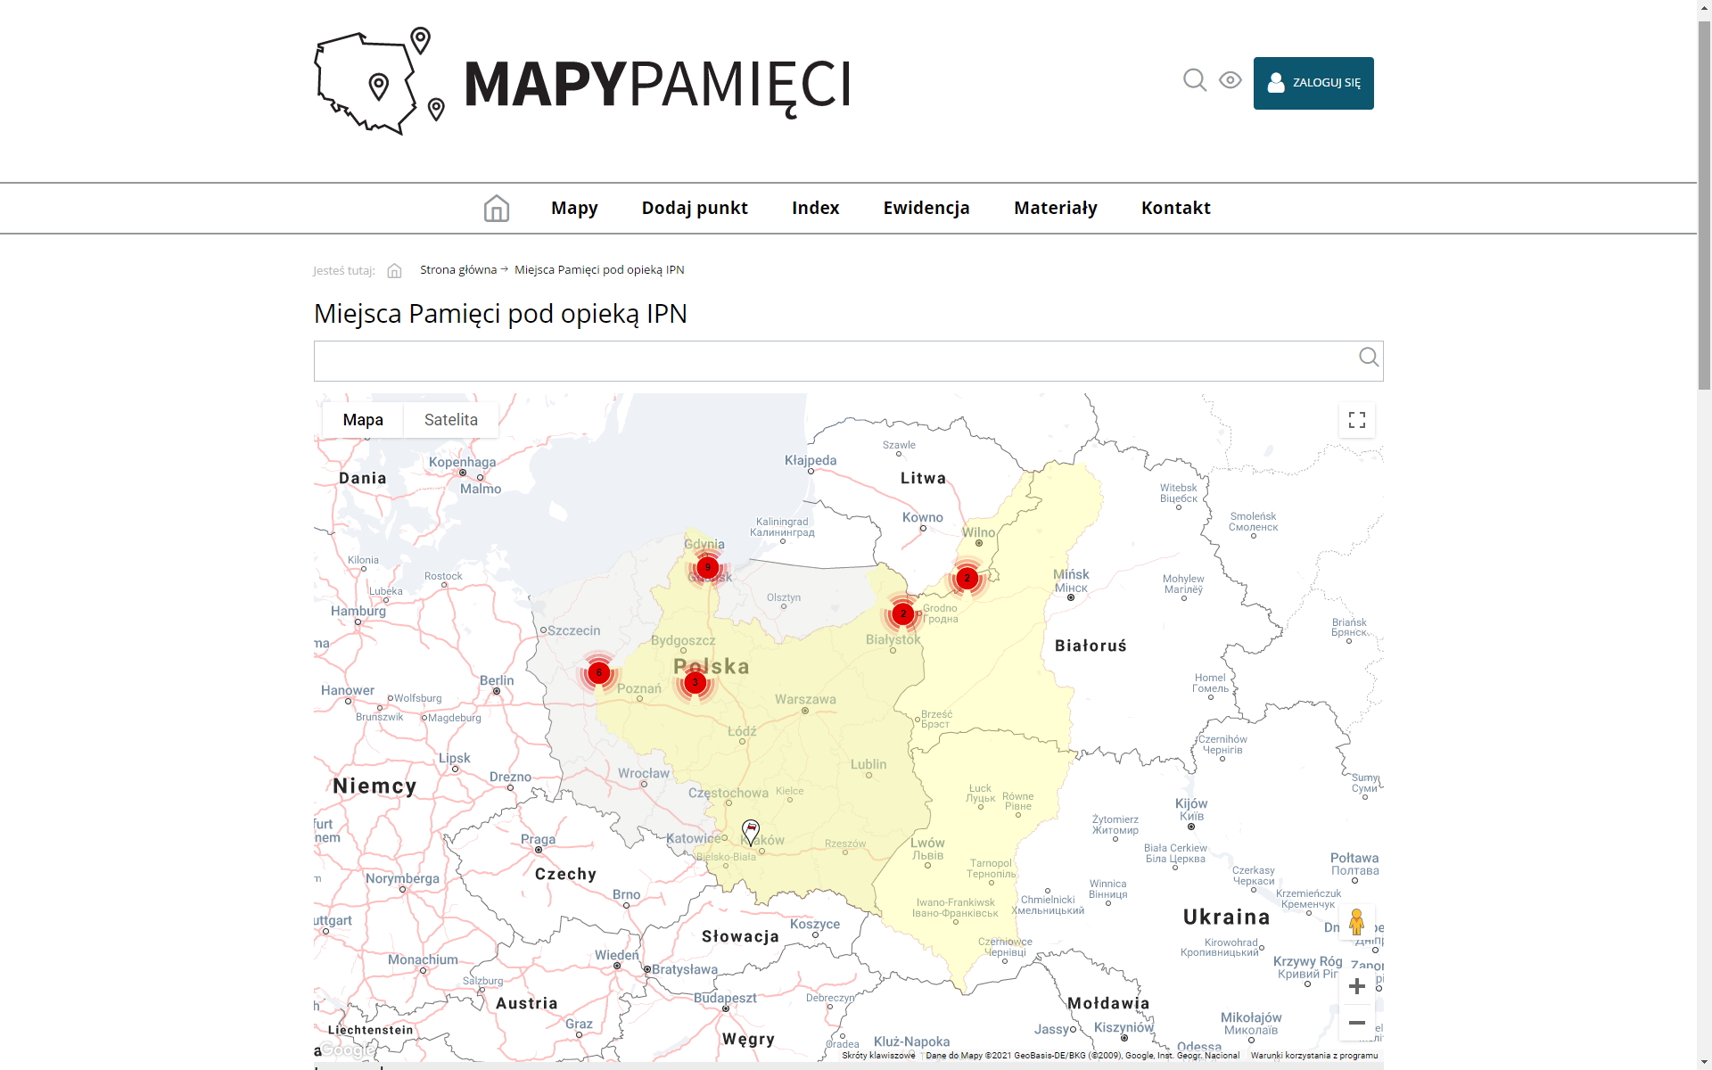Viewport: 1712px width, 1070px height.
Task: Open the red cluster marker near Gdańsk
Action: pyautogui.click(x=708, y=567)
